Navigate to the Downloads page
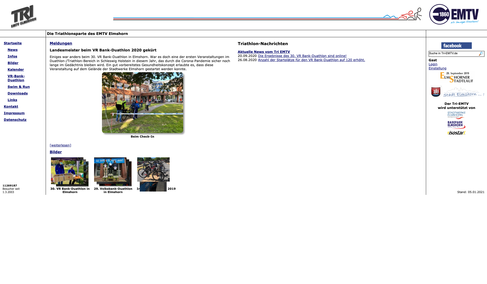The image size is (487, 284). (x=18, y=93)
